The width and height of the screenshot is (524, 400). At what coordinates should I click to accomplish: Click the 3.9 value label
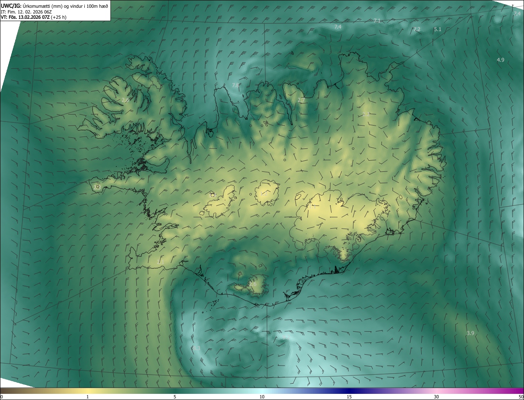(470, 333)
